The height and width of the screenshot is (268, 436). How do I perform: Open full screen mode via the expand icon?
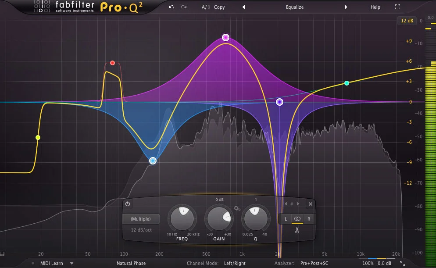[x=397, y=7]
